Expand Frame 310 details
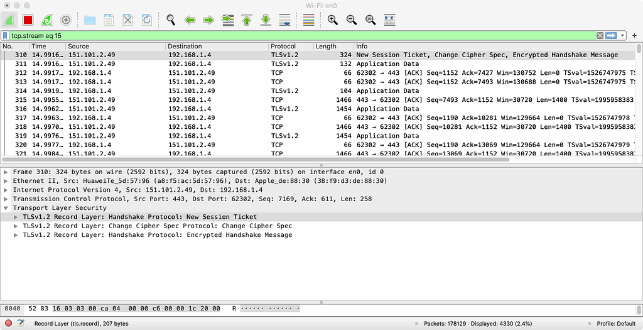This screenshot has height=330, width=643. 6,172
